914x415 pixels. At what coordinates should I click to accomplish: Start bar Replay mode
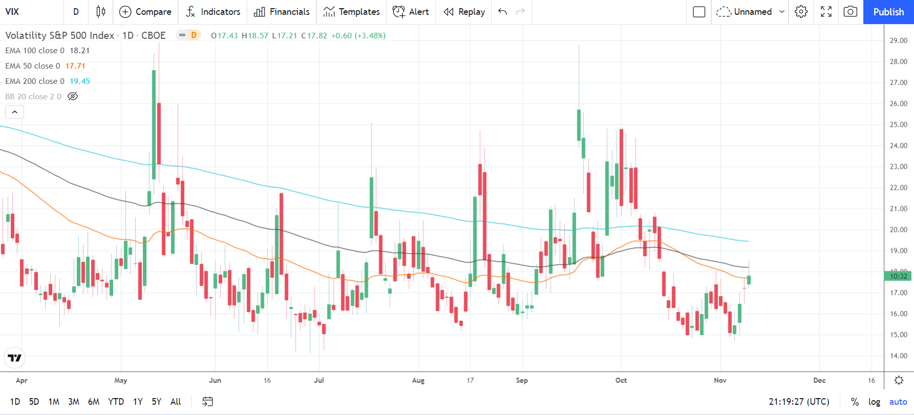464,12
